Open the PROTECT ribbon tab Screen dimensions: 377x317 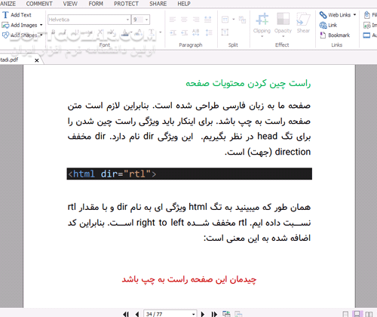coord(126,4)
